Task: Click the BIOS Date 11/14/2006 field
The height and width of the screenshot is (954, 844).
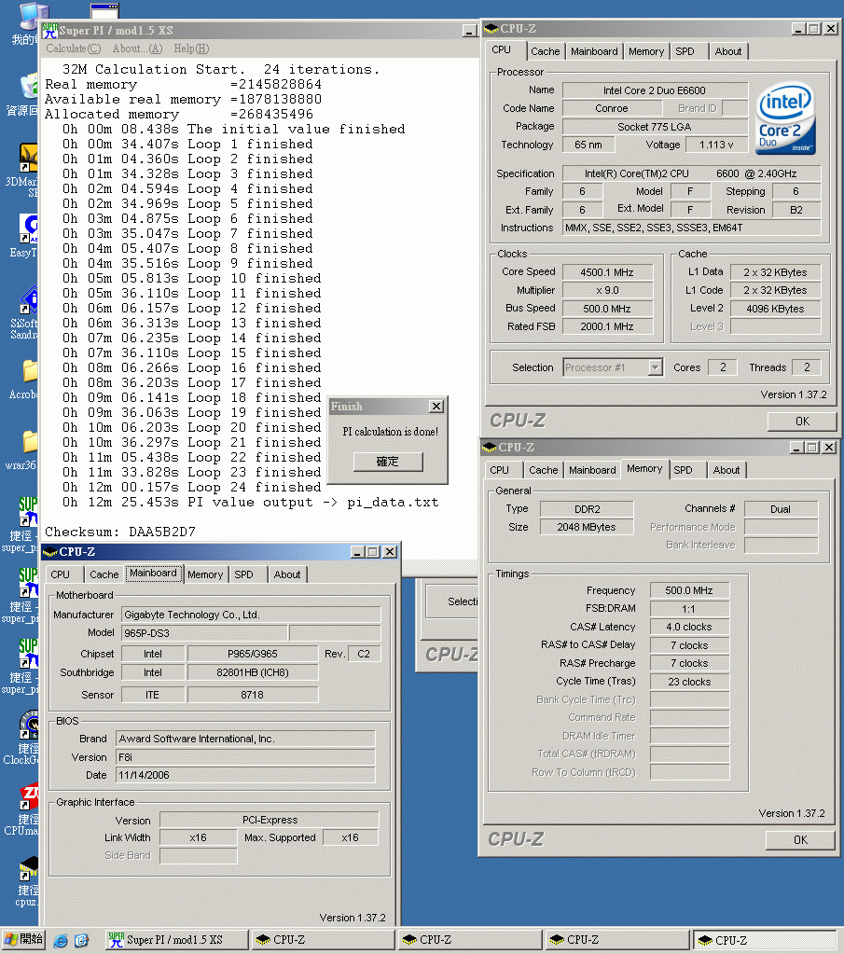Action: pyautogui.click(x=245, y=775)
